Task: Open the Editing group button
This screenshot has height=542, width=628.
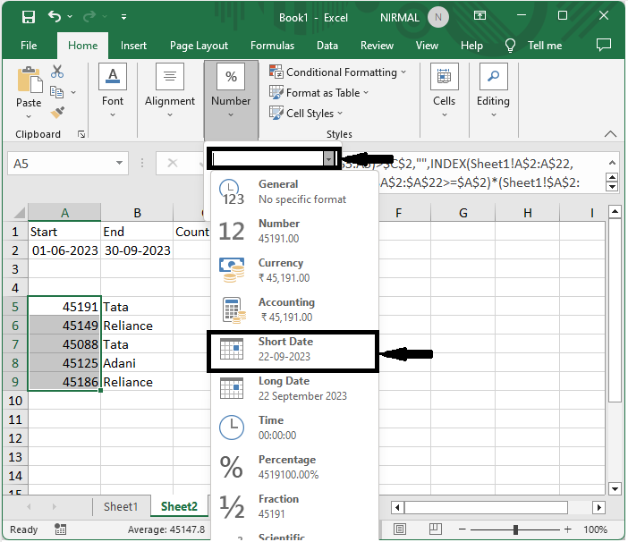Action: (x=493, y=89)
